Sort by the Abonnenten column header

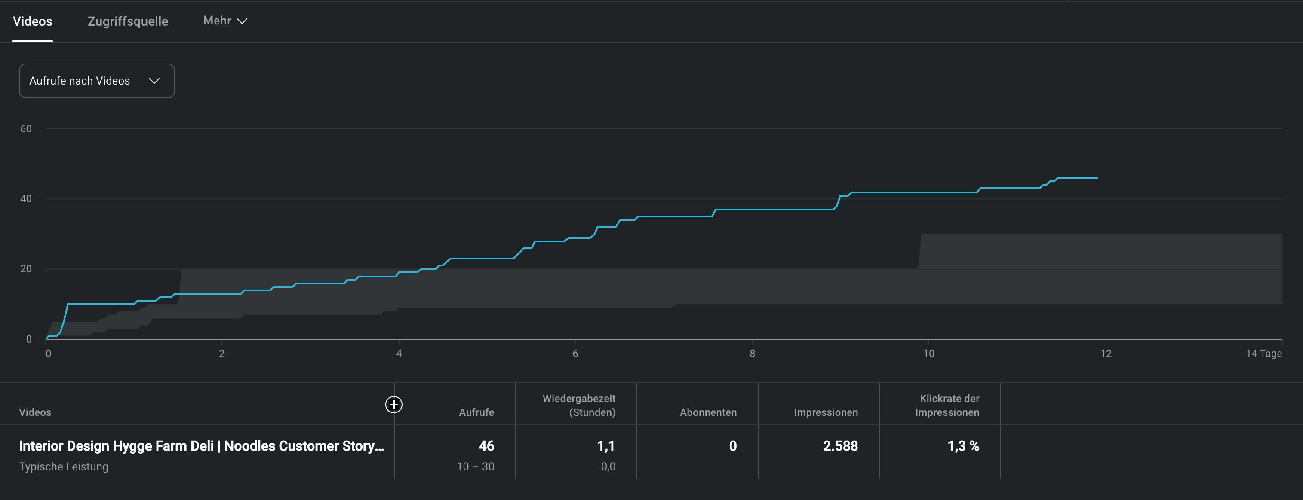coord(708,412)
